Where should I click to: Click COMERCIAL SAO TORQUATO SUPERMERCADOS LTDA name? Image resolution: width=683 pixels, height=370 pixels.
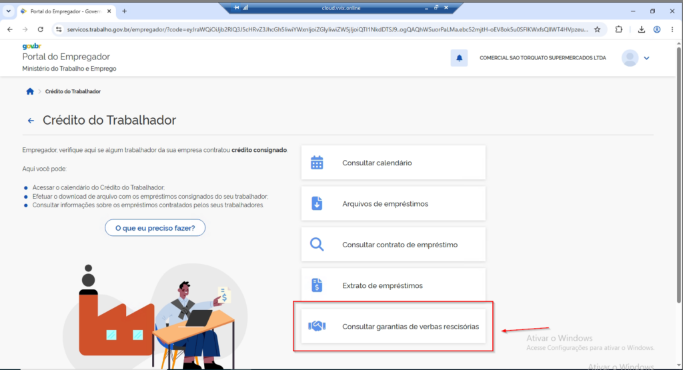tap(543, 58)
